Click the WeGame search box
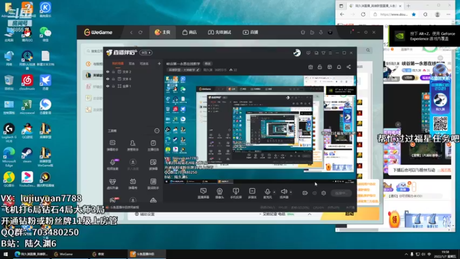Image resolution: width=460 pixels, height=259 pixels. pos(94,51)
